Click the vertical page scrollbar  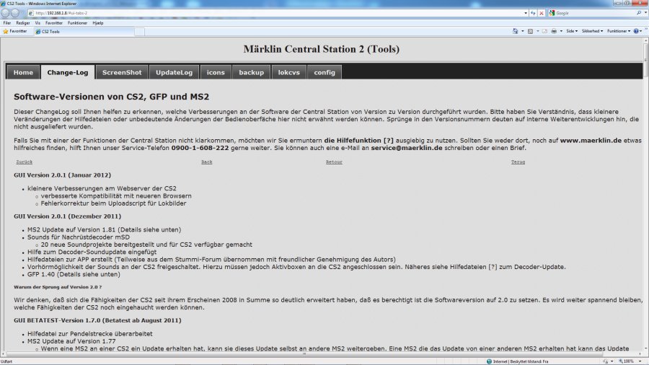[645, 195]
